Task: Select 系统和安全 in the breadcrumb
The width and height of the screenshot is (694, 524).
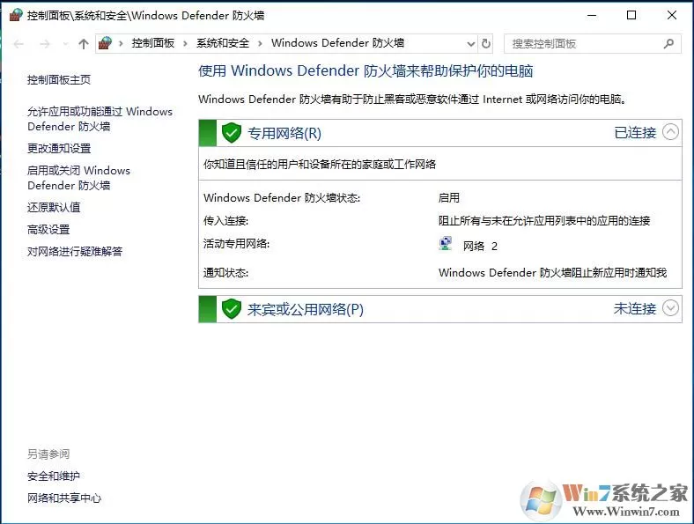Action: click(223, 43)
